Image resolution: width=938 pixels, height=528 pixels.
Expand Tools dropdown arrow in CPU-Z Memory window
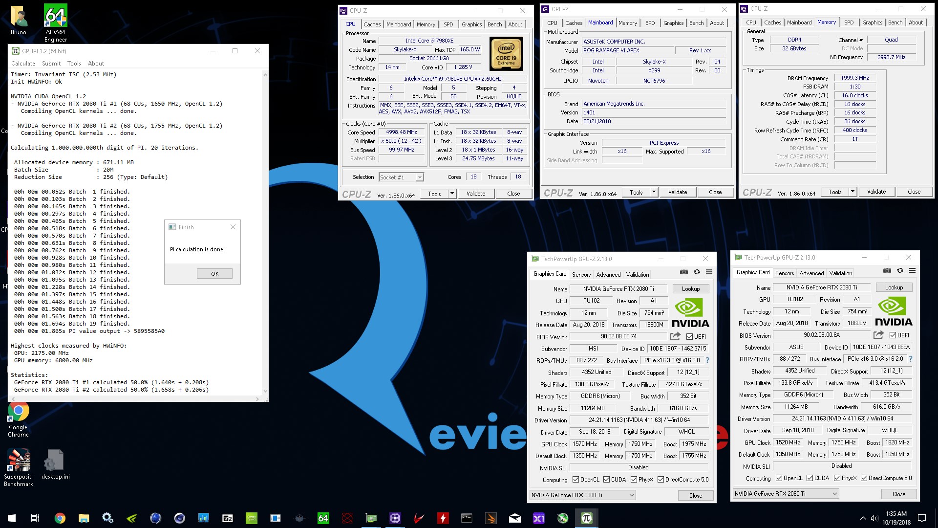click(x=853, y=192)
